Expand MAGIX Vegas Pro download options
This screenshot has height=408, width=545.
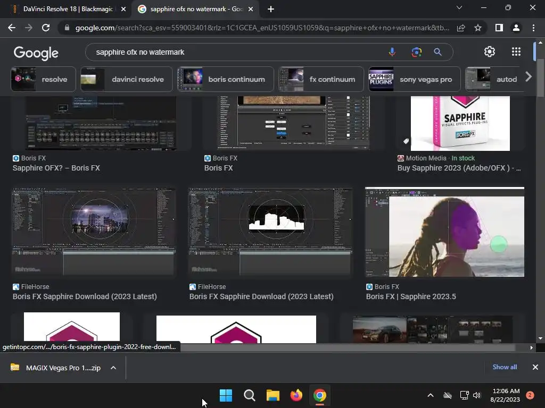(x=113, y=368)
